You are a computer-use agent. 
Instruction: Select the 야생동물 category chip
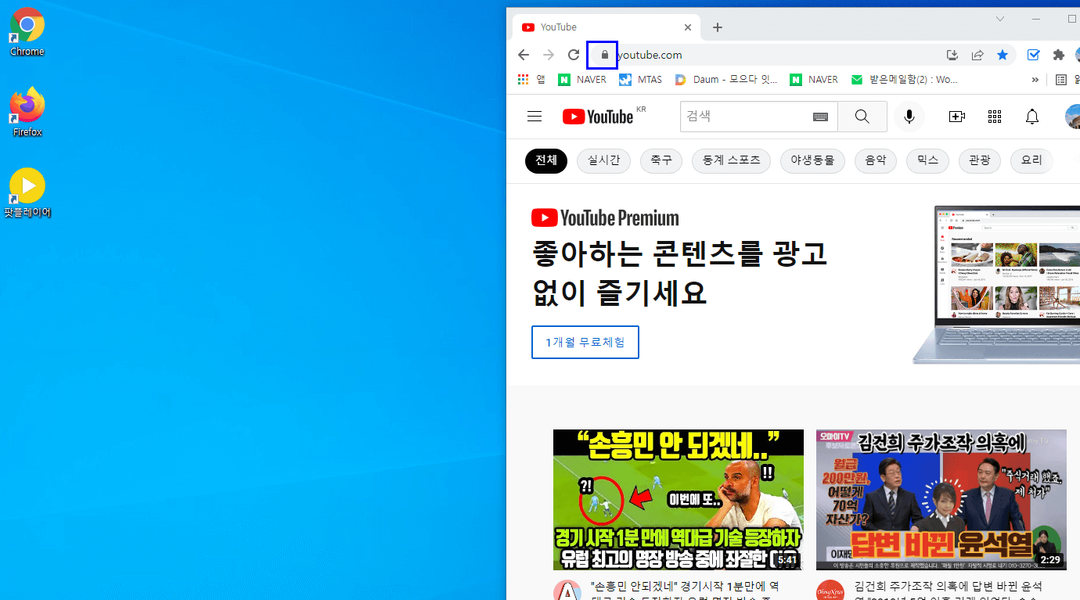812,161
